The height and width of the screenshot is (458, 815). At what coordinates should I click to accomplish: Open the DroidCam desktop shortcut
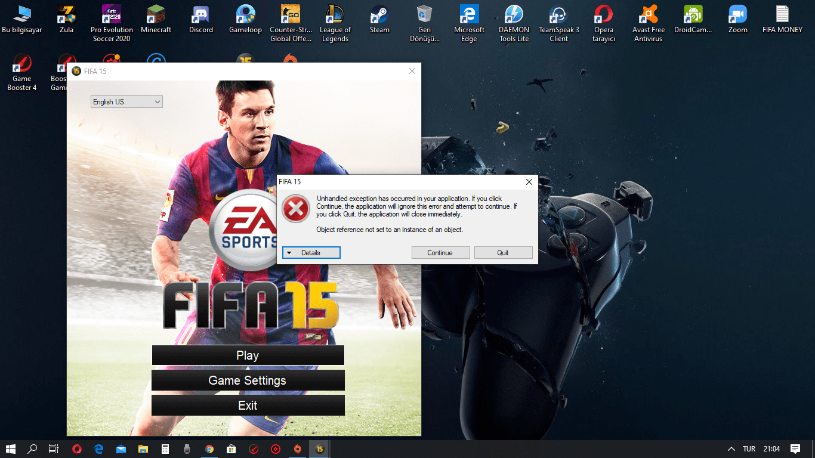[x=693, y=18]
